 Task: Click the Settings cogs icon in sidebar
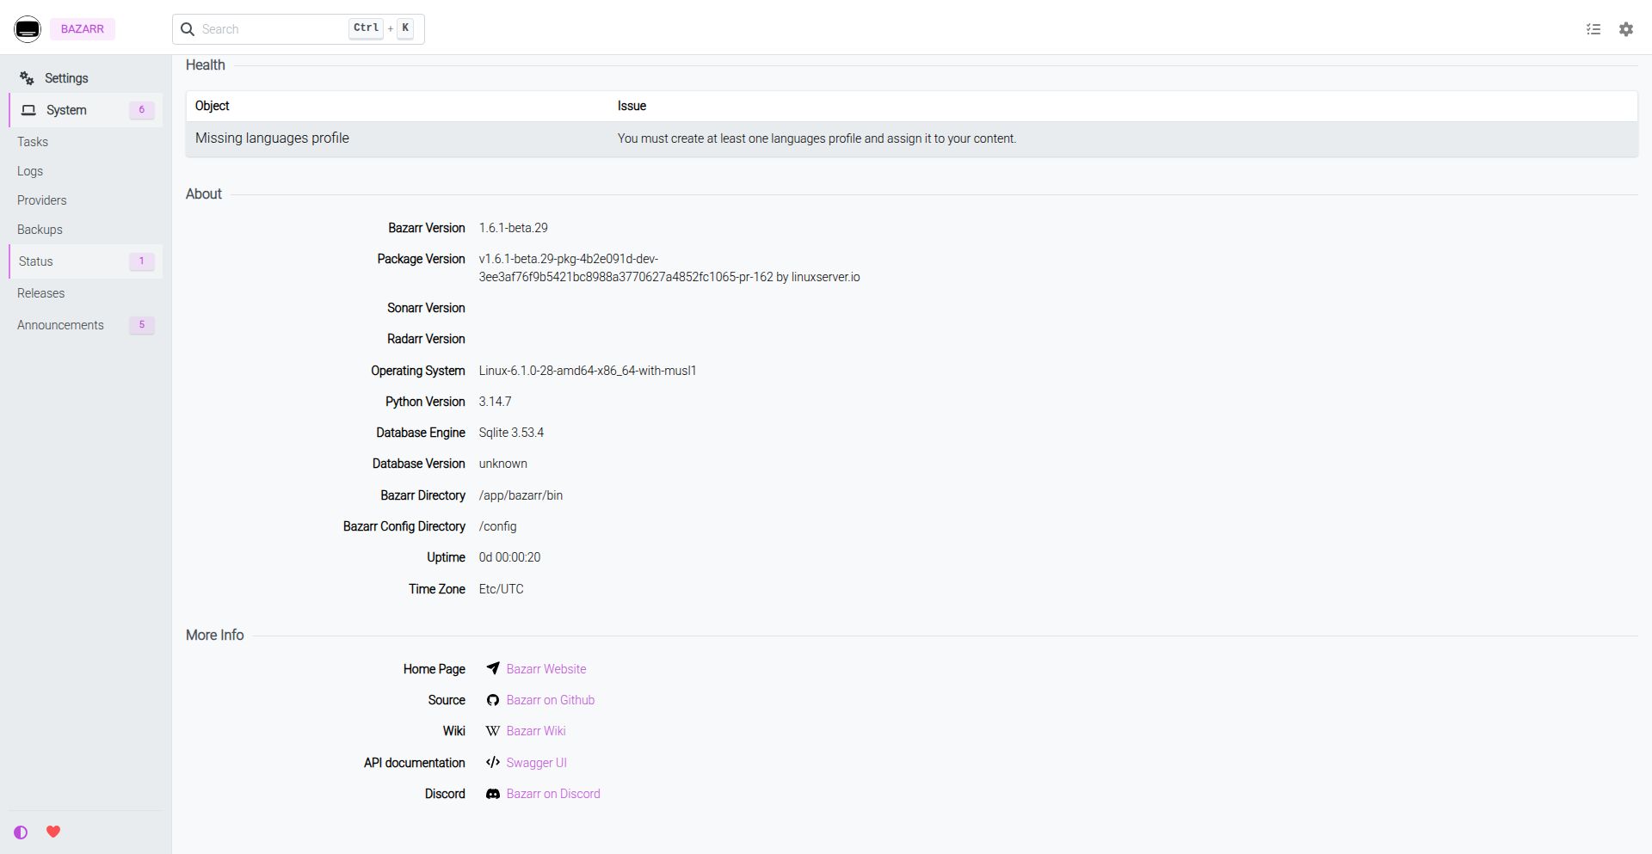28,78
